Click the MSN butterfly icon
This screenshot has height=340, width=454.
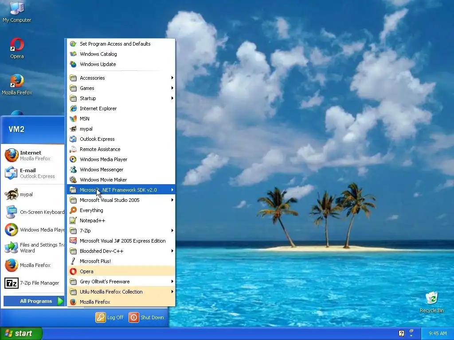click(73, 119)
